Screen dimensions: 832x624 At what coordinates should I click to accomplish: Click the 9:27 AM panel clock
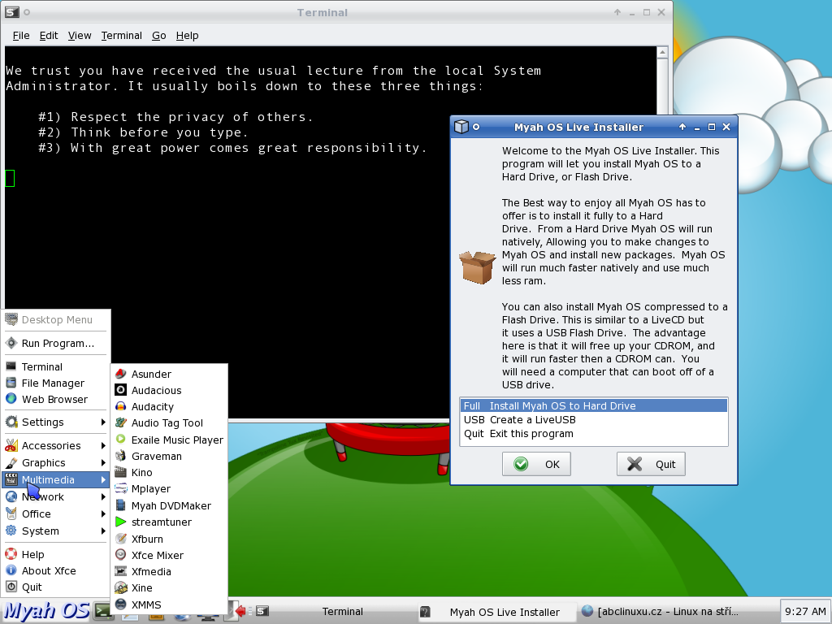(x=805, y=612)
